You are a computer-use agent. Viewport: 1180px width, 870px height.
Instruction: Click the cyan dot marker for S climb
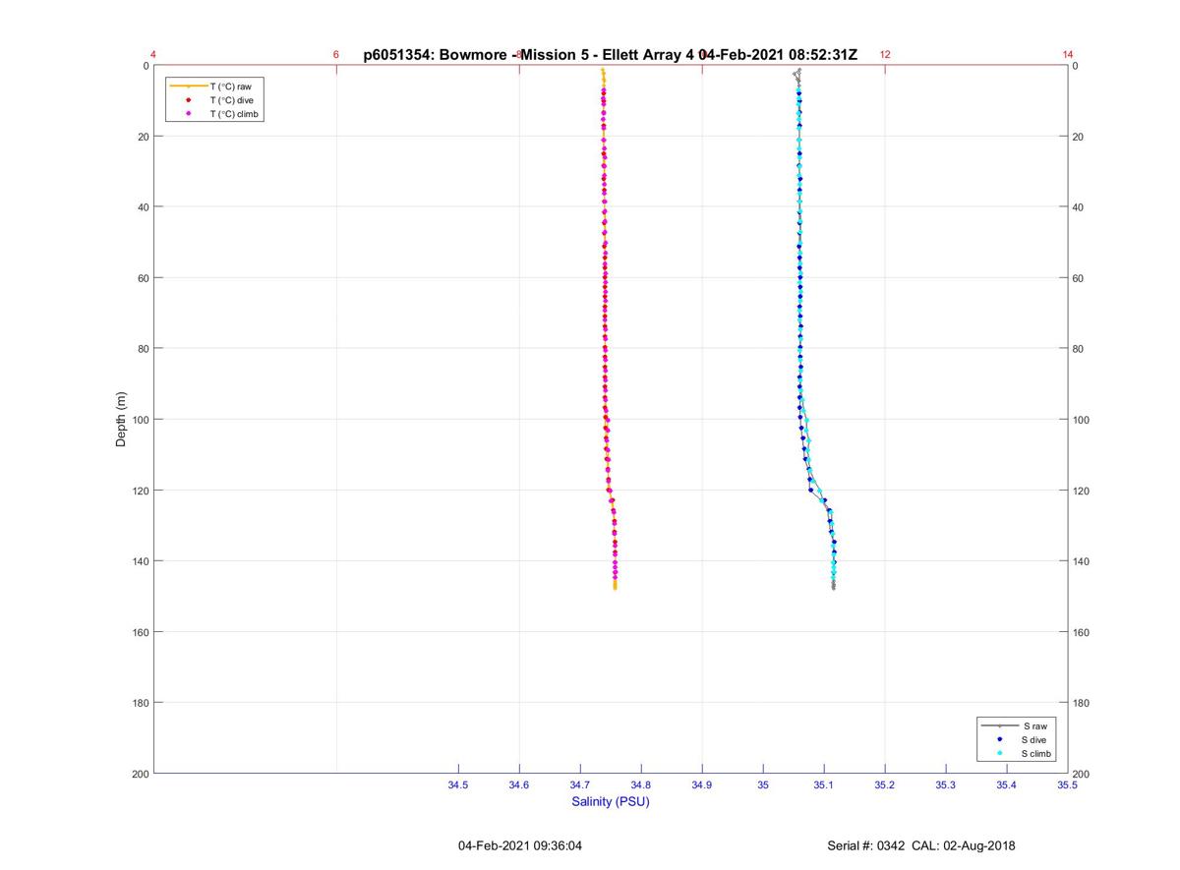coord(1000,753)
